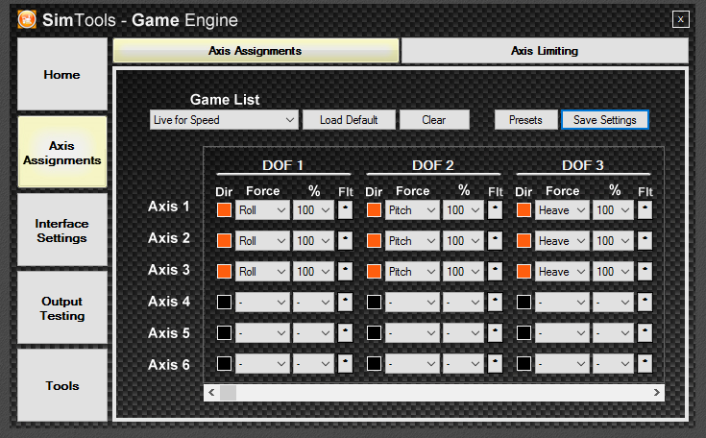This screenshot has height=438, width=706.
Task: Click Axis 5 DOF 2 Flt filter button
Action: (496, 332)
